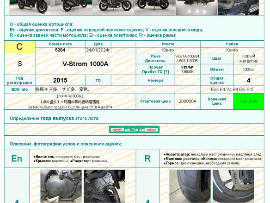Viewport: 270px width, 203px height.
Task: Click the BDS Info label
Action: click(19, 89)
